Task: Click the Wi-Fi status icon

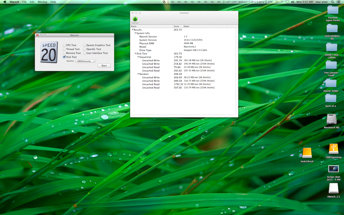Action: (x=287, y=2)
